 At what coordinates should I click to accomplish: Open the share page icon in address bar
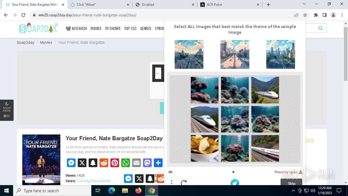click(x=296, y=15)
